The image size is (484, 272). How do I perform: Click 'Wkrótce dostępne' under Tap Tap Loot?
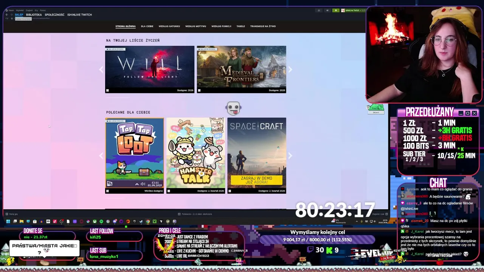coord(154,191)
